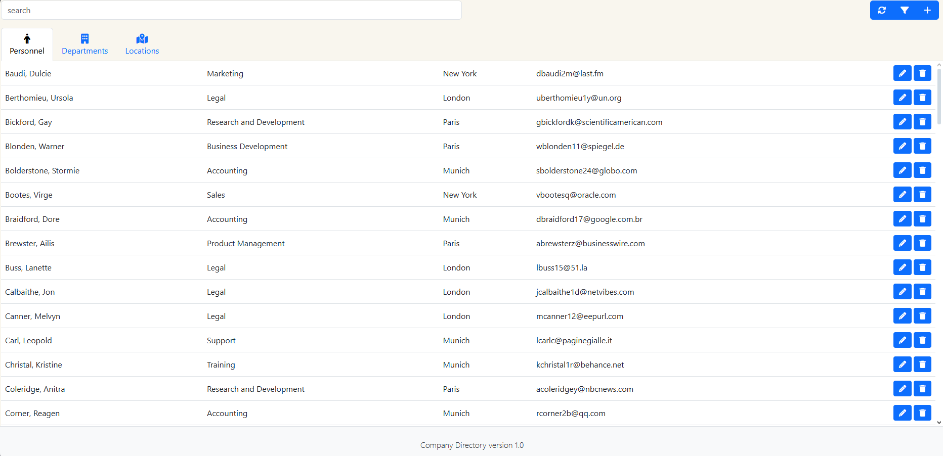Edit Stormie Bolderstone's row pencil icon
The width and height of the screenshot is (943, 456).
click(902, 170)
